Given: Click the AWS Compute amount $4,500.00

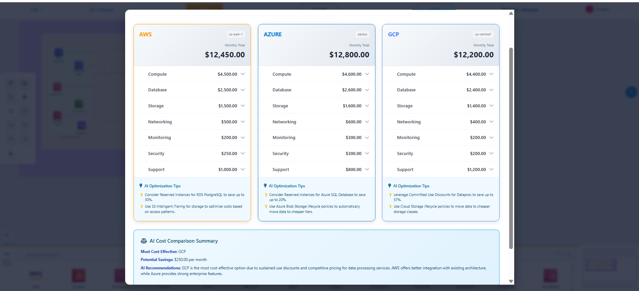Looking at the screenshot, I should (227, 74).
